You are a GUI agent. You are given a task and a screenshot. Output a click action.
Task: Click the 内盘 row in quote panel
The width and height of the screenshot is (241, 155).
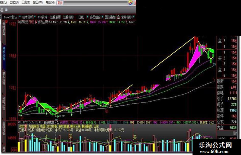tap(227, 128)
